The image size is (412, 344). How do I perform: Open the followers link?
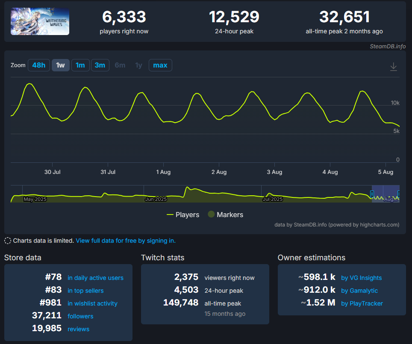[x=80, y=316]
